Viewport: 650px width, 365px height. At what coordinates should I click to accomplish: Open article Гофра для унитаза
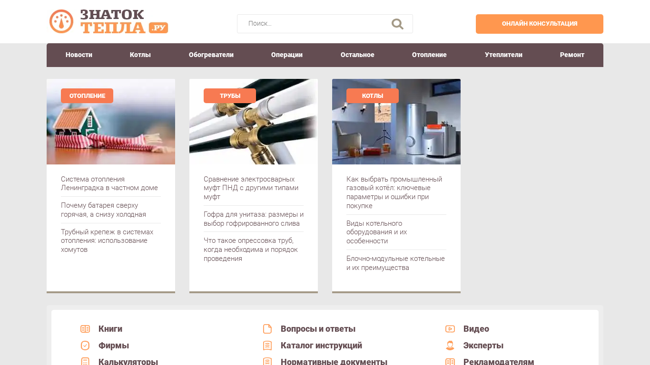(x=254, y=219)
